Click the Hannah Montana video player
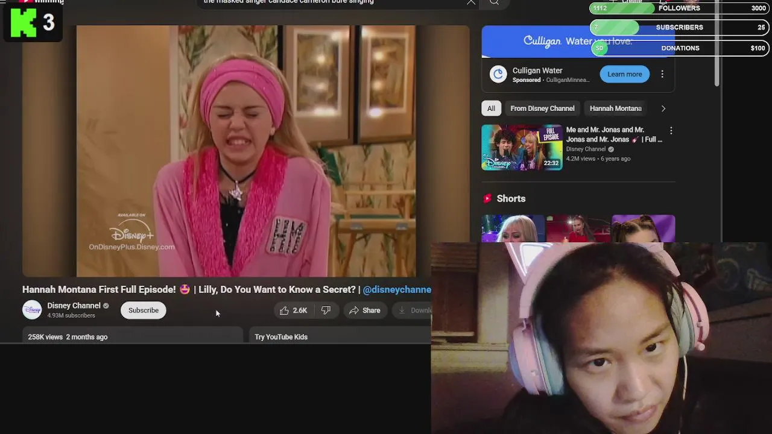 tap(246, 151)
